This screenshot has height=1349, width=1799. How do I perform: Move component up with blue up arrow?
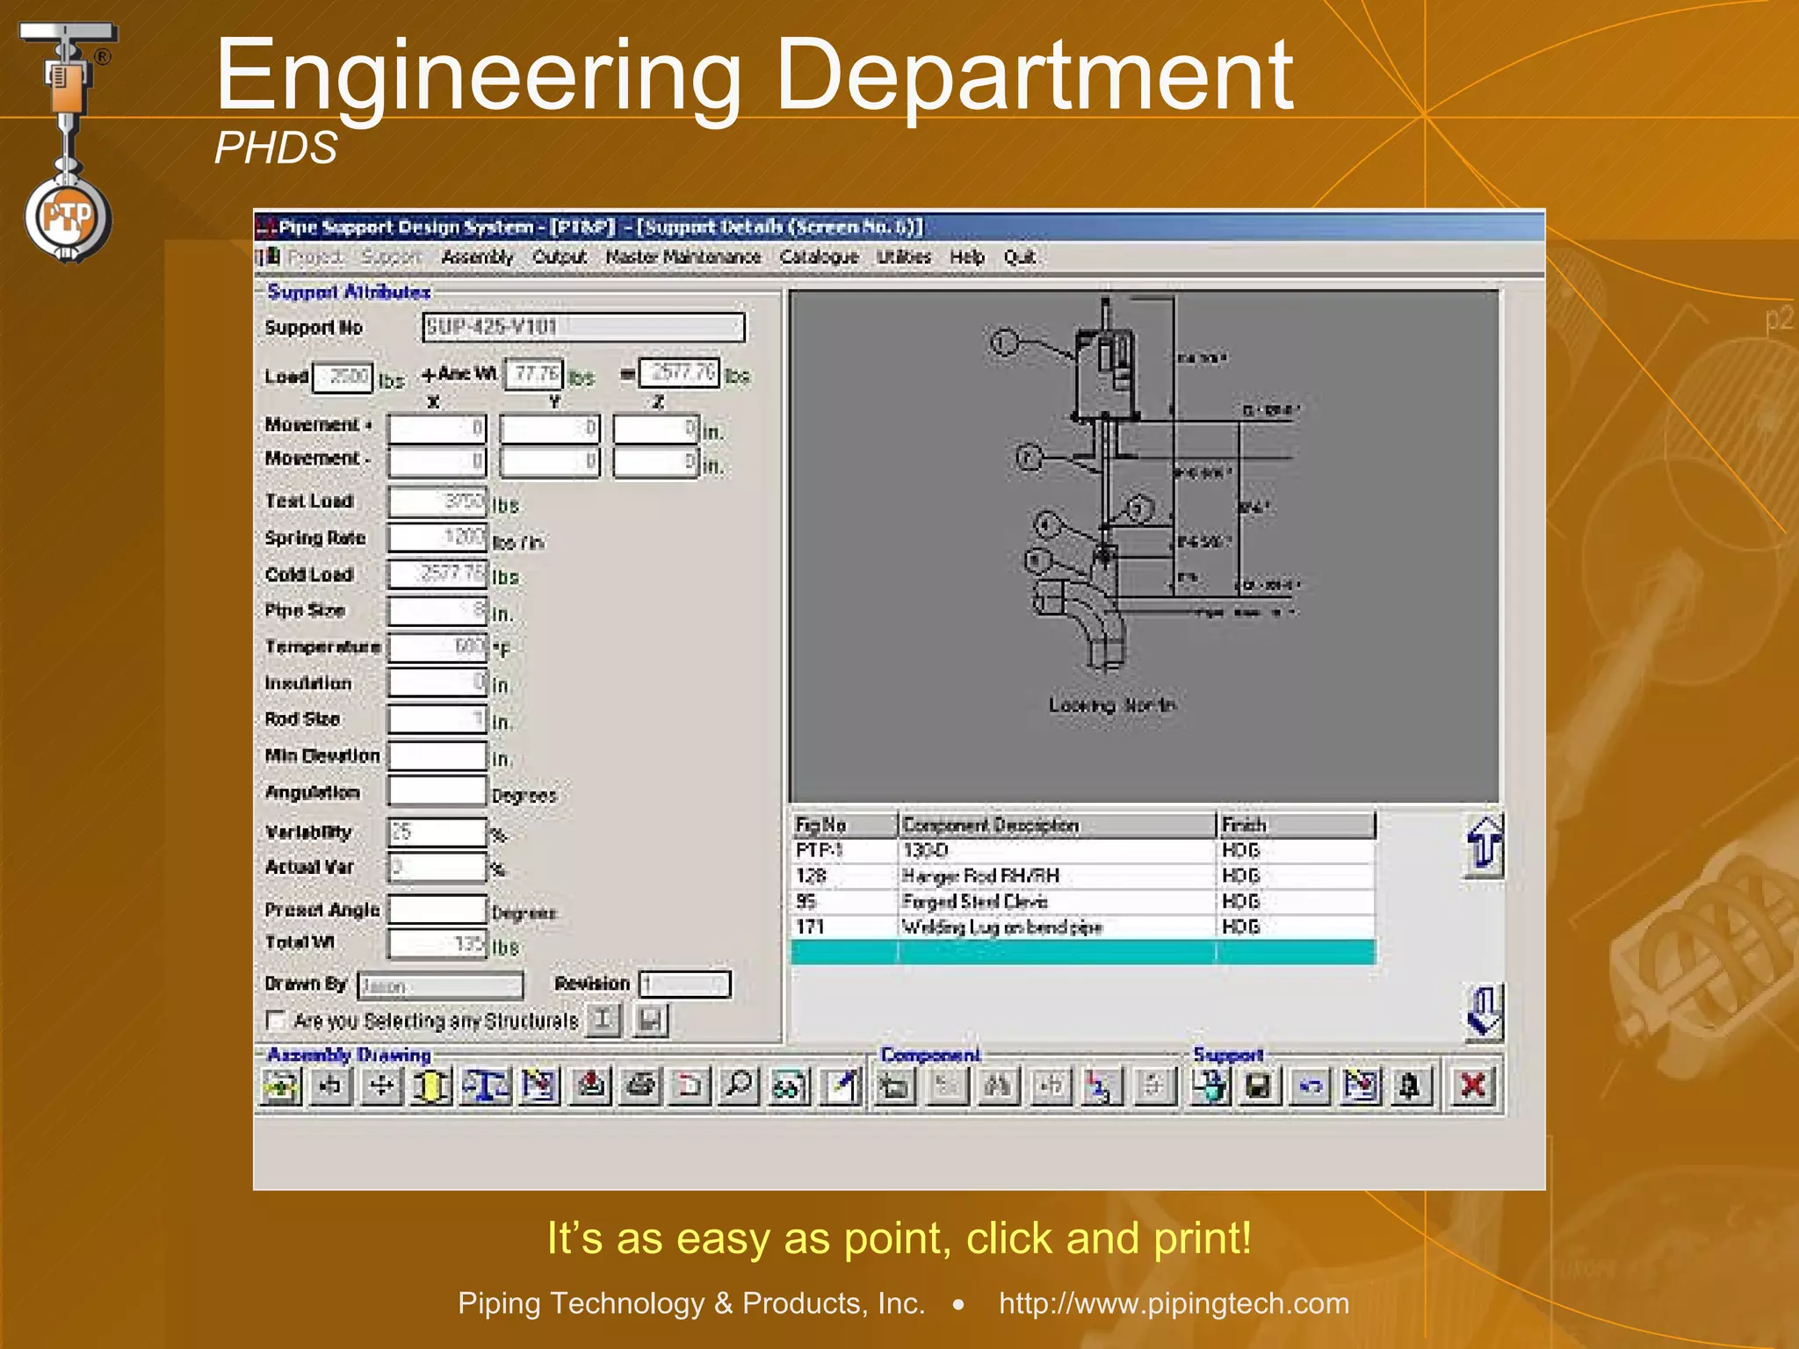pyautogui.click(x=1484, y=846)
